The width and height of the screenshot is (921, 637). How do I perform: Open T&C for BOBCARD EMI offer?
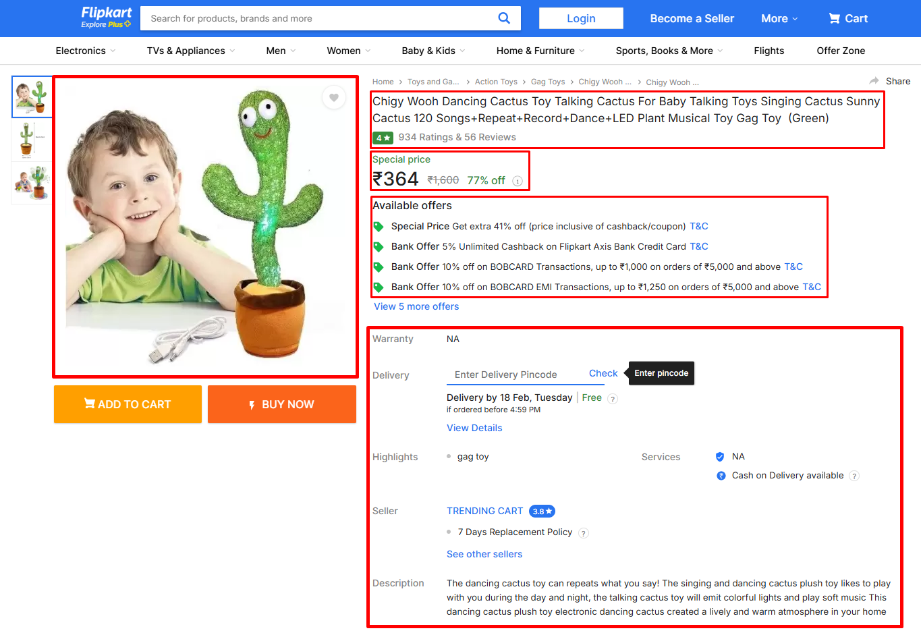[x=812, y=287]
